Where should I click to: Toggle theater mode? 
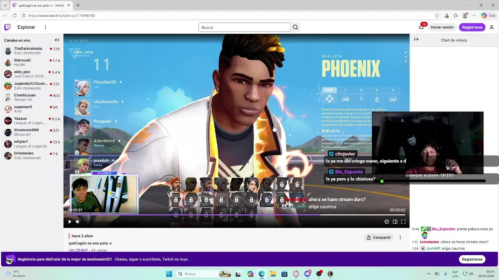395,222
